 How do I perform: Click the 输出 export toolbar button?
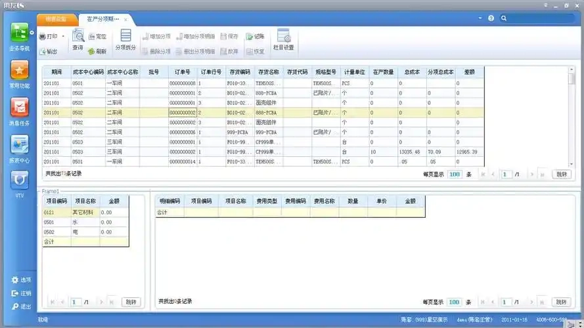(49, 51)
